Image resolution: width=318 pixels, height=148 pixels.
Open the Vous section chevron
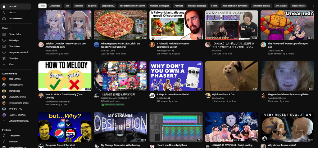(10, 28)
